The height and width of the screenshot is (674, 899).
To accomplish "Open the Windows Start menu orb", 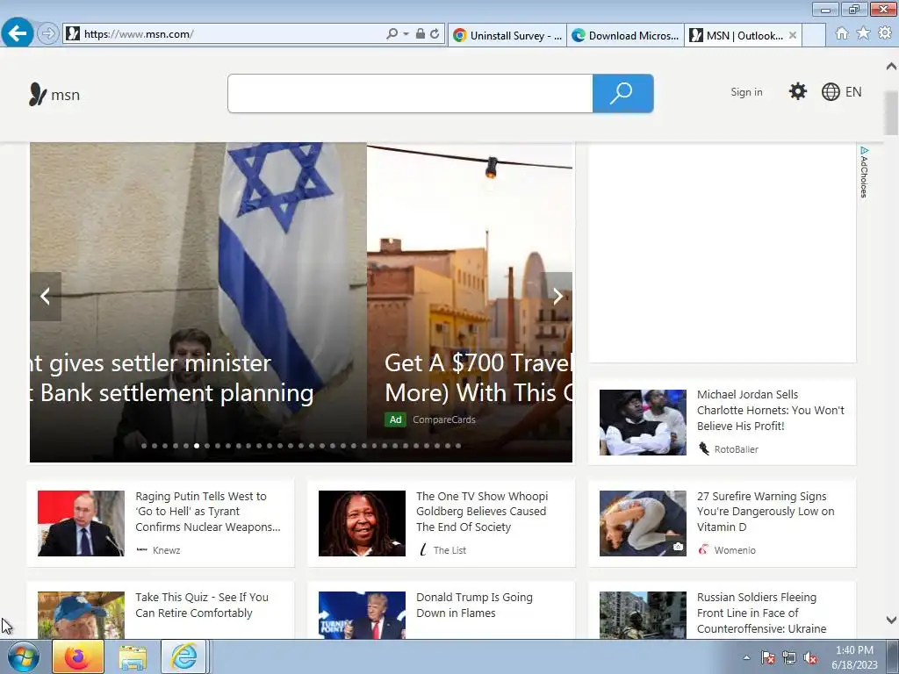I will tap(24, 657).
